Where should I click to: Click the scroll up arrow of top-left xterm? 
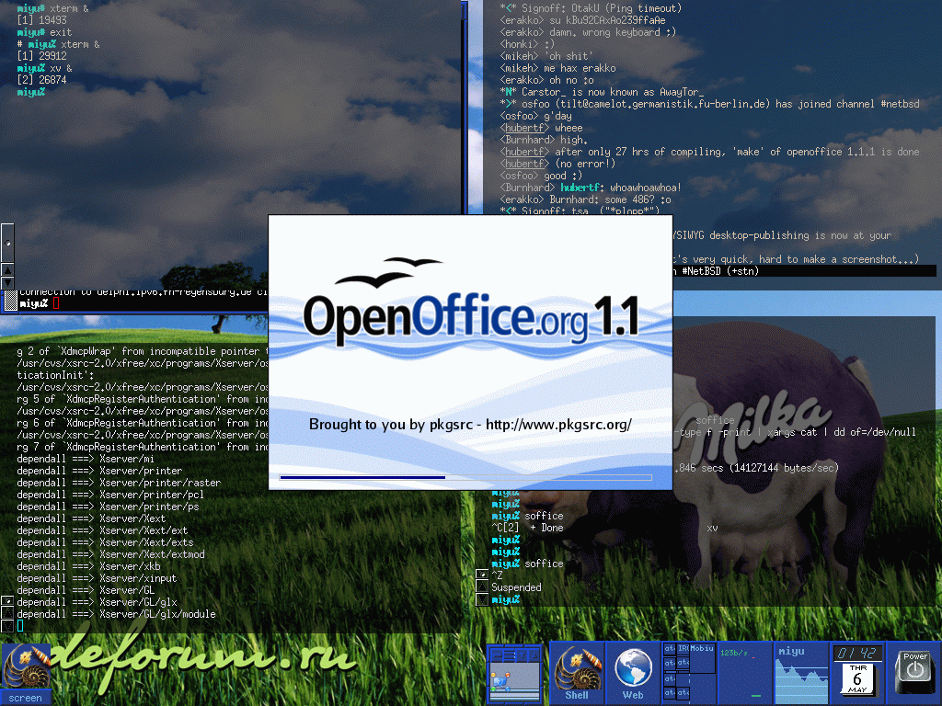tap(7, 270)
